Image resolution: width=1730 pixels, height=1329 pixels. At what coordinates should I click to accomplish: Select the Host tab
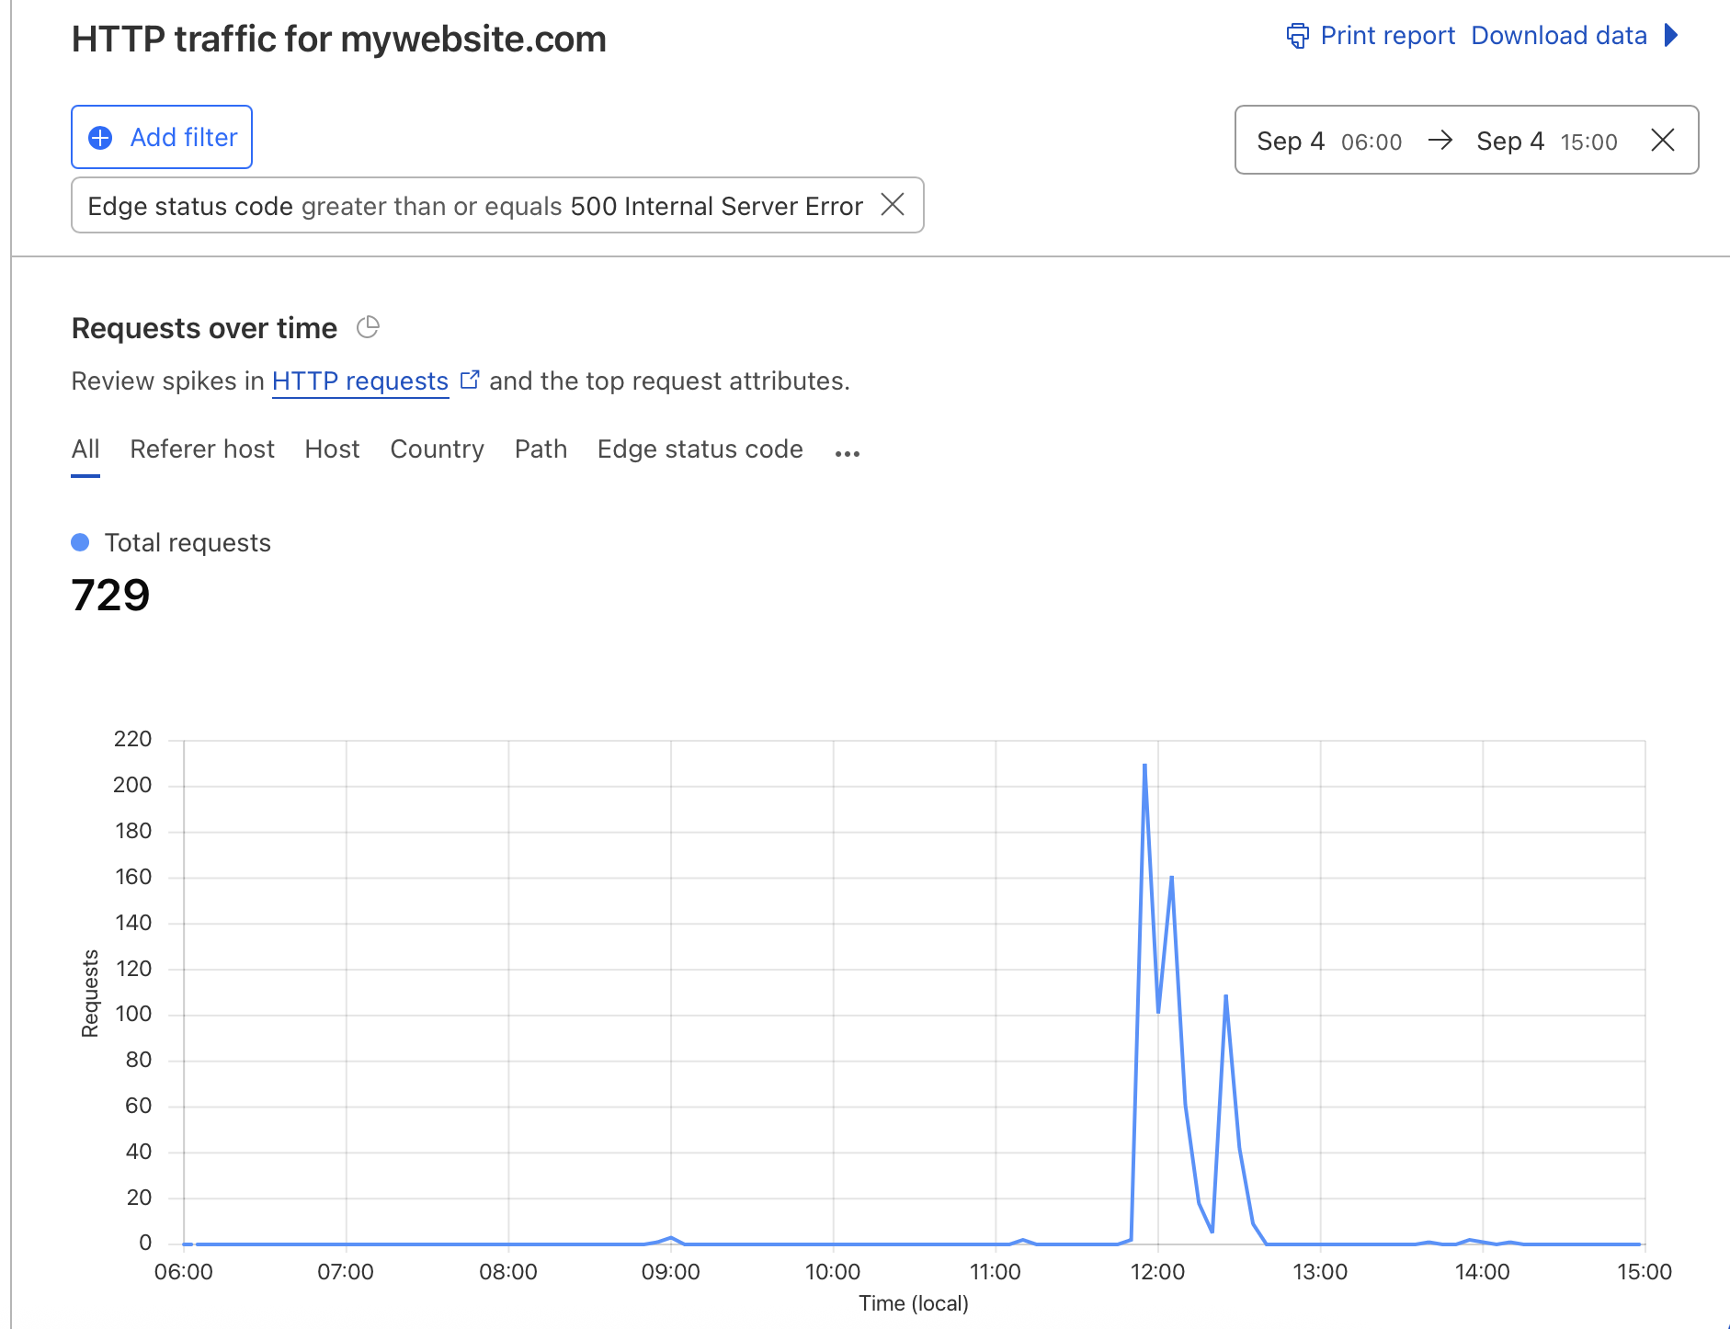[x=332, y=449]
